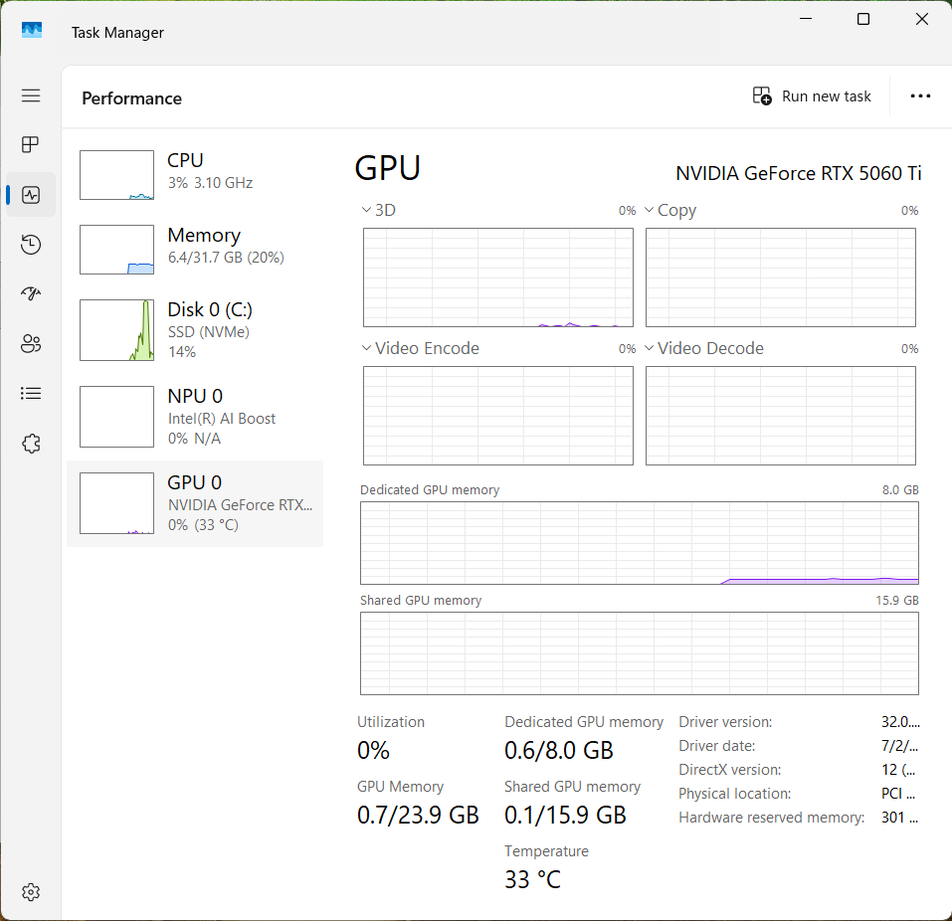Image resolution: width=952 pixels, height=921 pixels.
Task: Click the Driver date value '7/2/...'
Action: click(899, 746)
